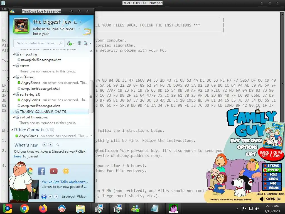This screenshot has width=285, height=214.
Task: Click the volume icon in system tray
Action: pos(257,208)
